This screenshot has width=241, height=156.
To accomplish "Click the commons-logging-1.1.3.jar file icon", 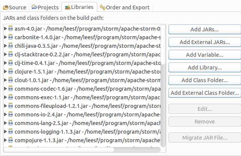I will click(x=10, y=131).
